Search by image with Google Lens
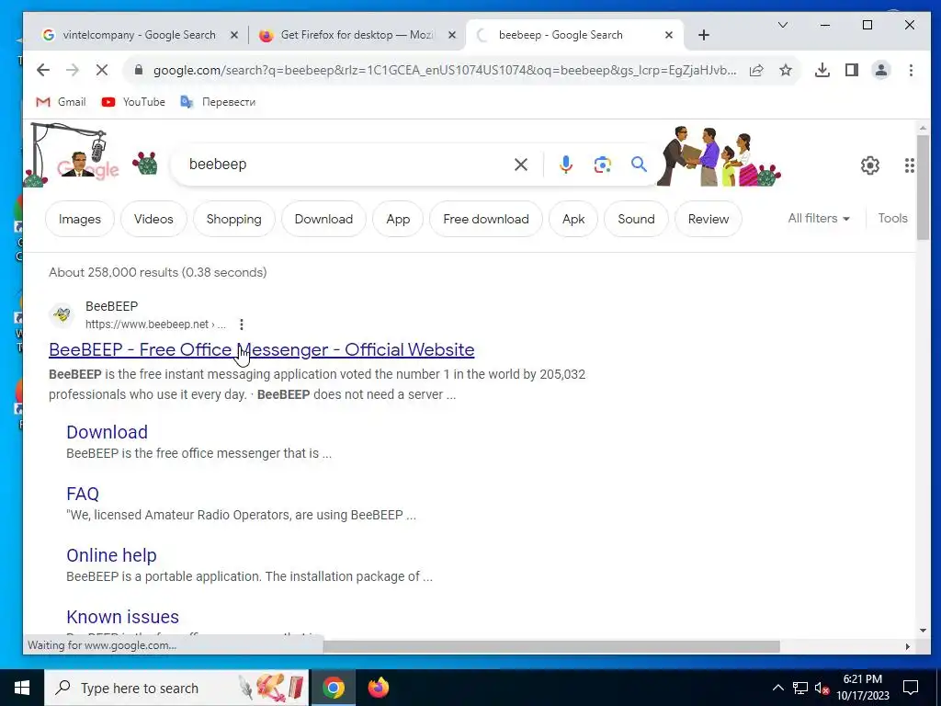 603,165
